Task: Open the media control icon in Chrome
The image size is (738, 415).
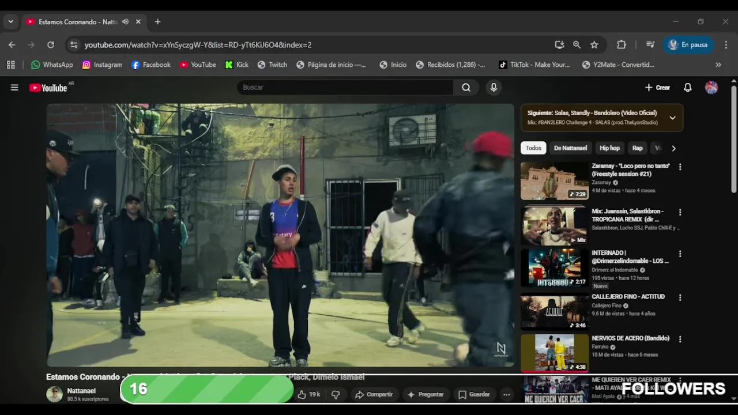Action: click(650, 44)
